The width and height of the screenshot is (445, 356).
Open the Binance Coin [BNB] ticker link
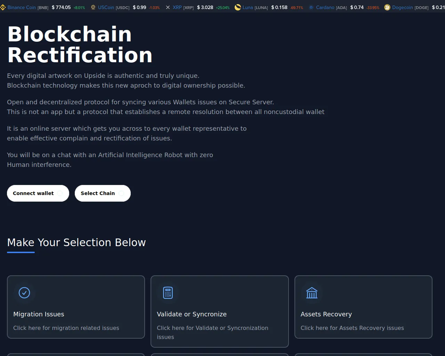click(28, 7)
